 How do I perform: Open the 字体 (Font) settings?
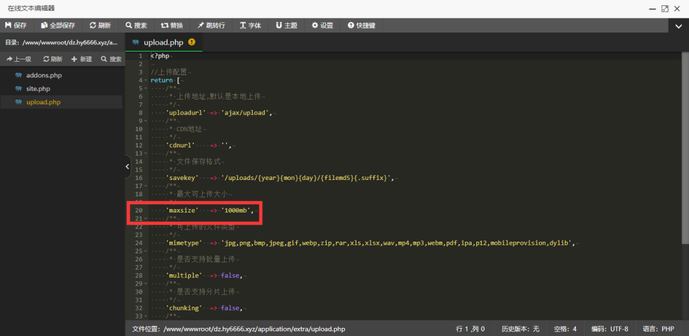[x=250, y=26]
